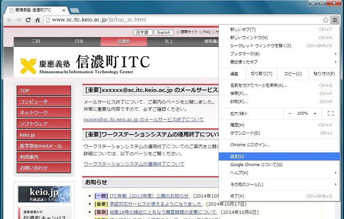Open 履歴(H) from the menu

[x=279, y=125]
